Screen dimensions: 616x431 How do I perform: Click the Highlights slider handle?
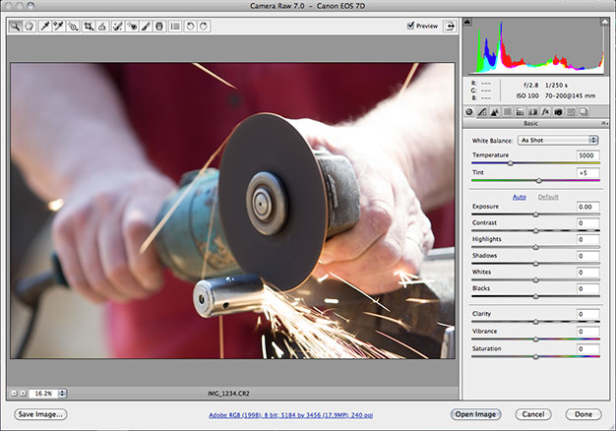536,248
